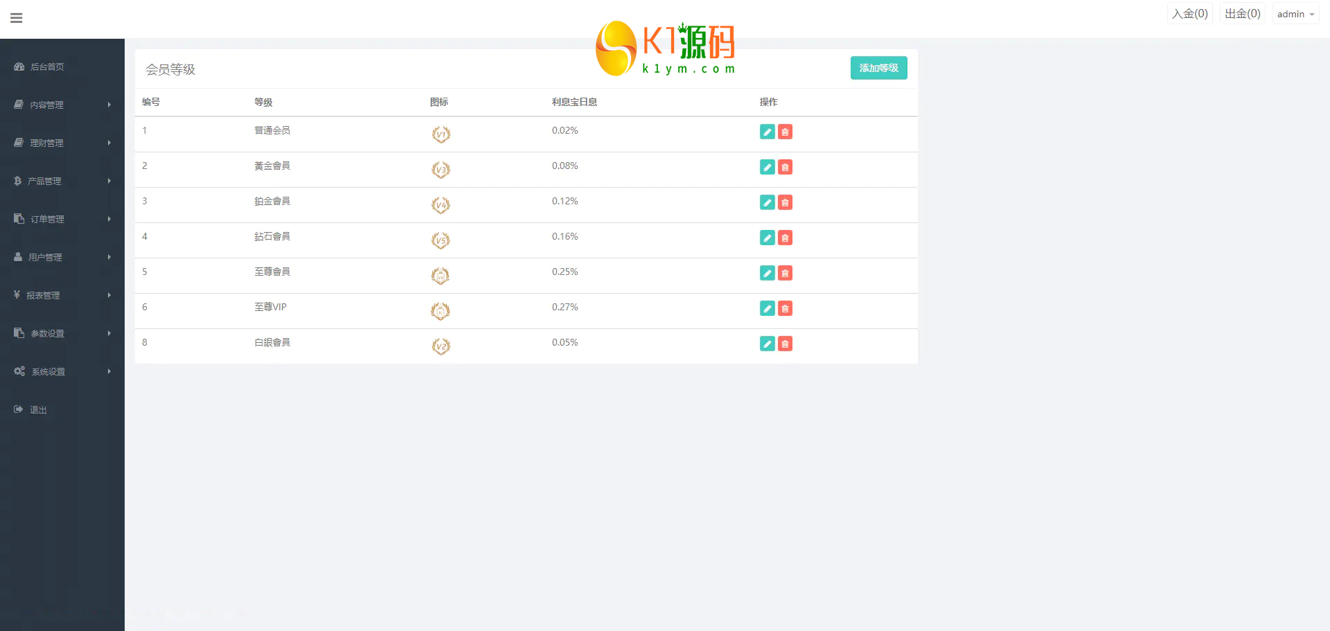Expand the 订单管理 sidebar menu arrow
Viewport: 1330px width, 631px height.
109,220
